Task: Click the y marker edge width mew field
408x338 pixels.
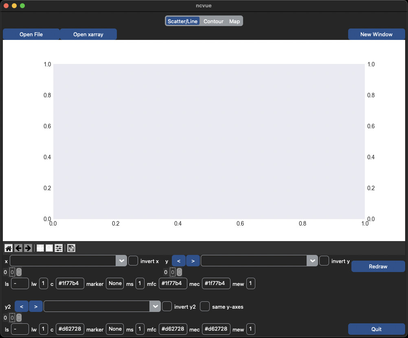Action: (250, 283)
